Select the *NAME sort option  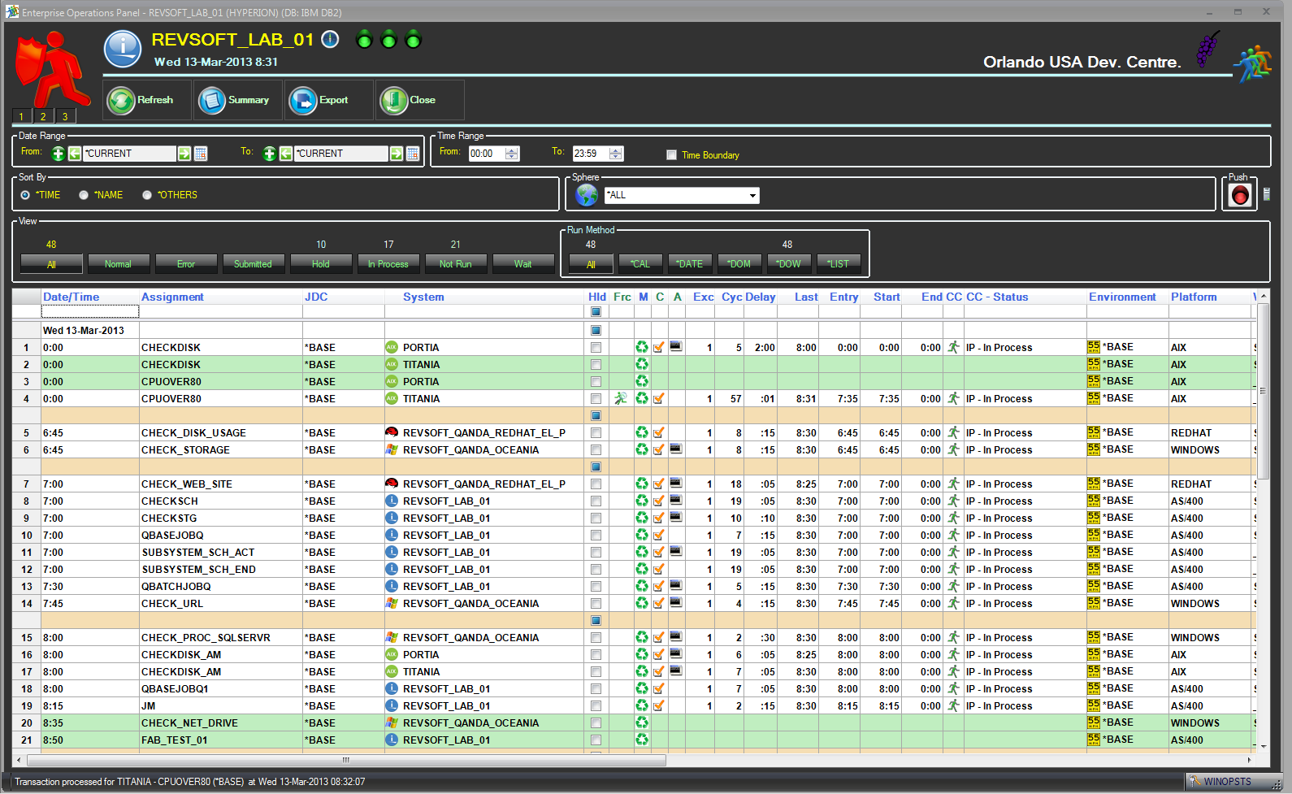(x=84, y=195)
